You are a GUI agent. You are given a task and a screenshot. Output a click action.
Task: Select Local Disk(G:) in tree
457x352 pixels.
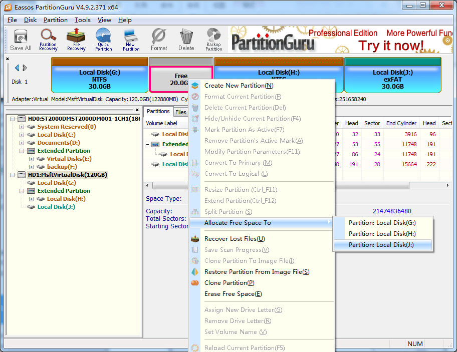point(57,183)
